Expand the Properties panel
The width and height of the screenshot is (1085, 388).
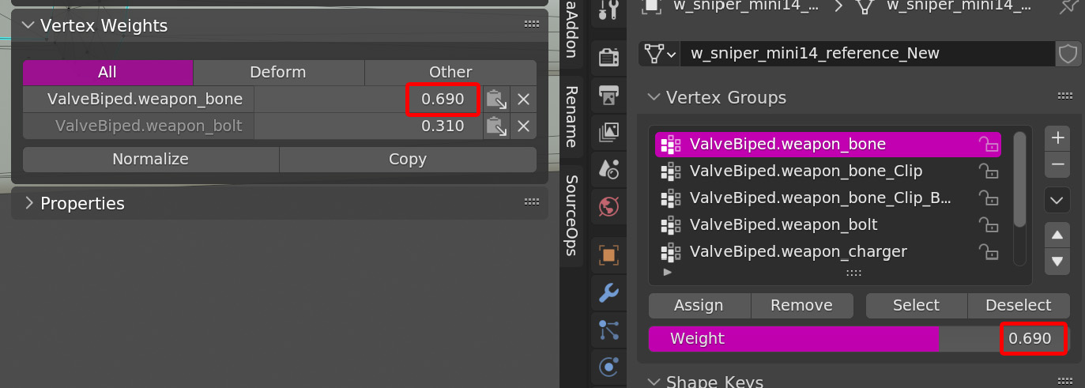tap(29, 203)
